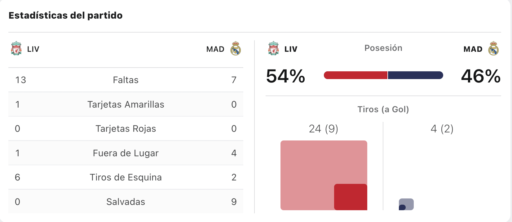This screenshot has height=222, width=512.
Task: Select the Salvadas statistics row
Action: coord(126,202)
